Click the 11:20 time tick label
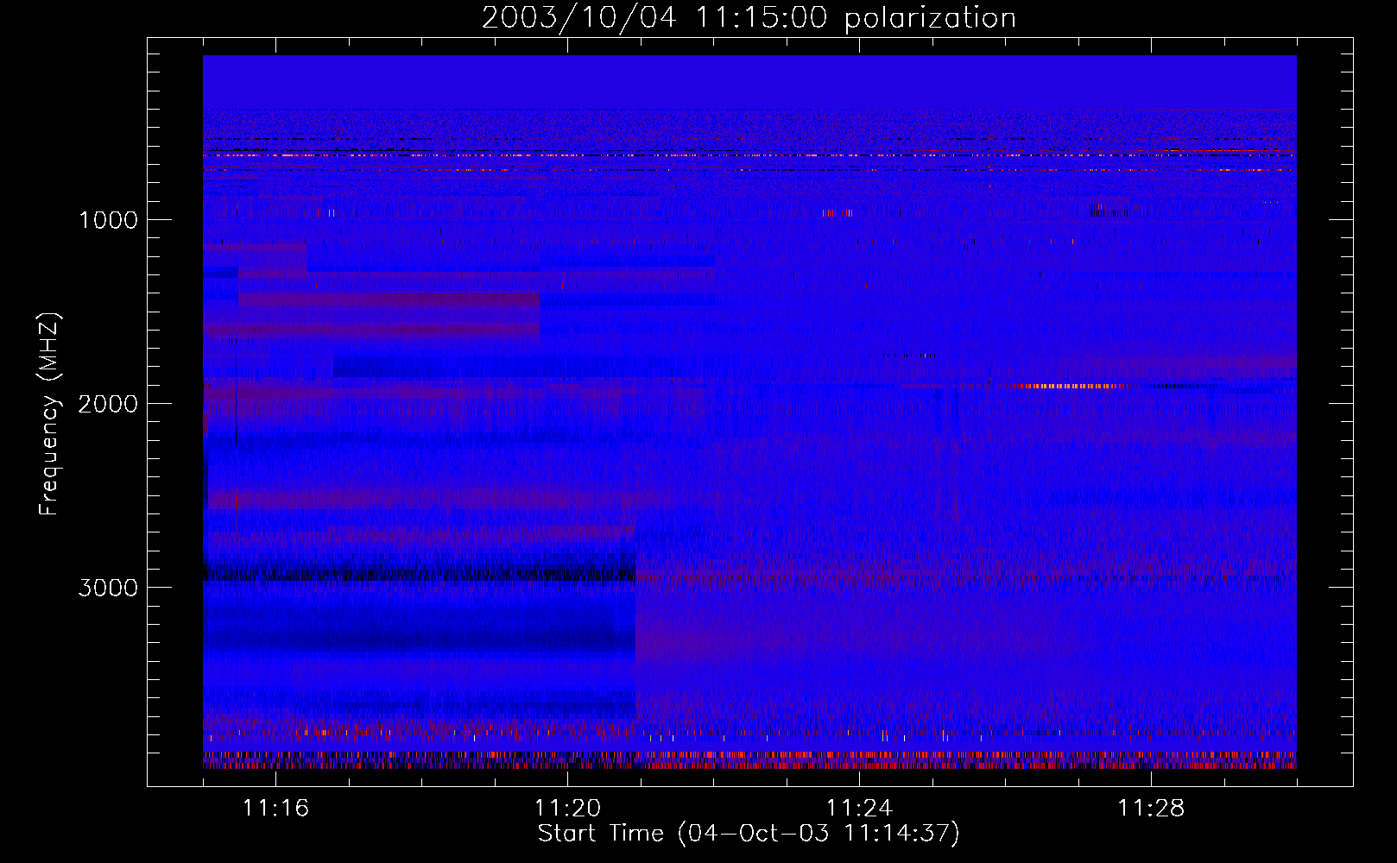This screenshot has width=1397, height=863. [567, 808]
